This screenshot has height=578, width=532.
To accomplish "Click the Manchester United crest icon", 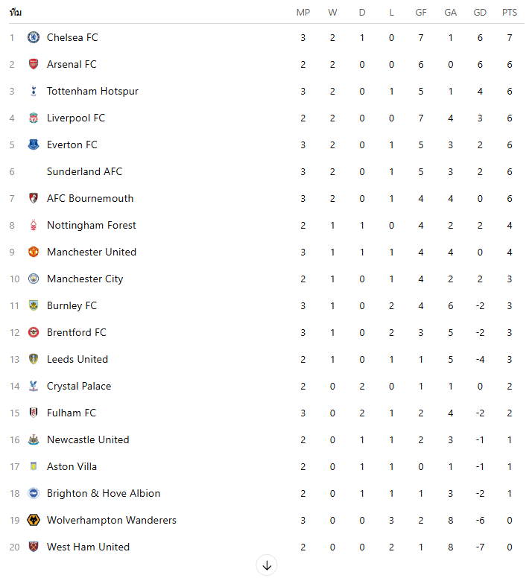I will coord(34,252).
